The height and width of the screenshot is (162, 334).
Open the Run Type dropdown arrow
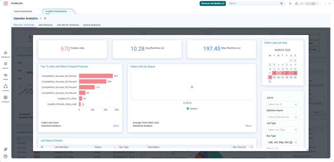[x=296, y=142]
